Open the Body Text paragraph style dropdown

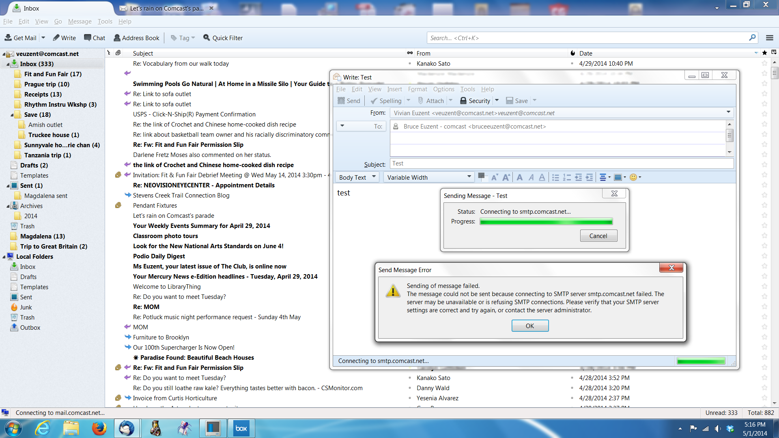357,177
